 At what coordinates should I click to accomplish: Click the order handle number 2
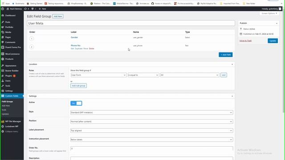(x=32, y=47)
